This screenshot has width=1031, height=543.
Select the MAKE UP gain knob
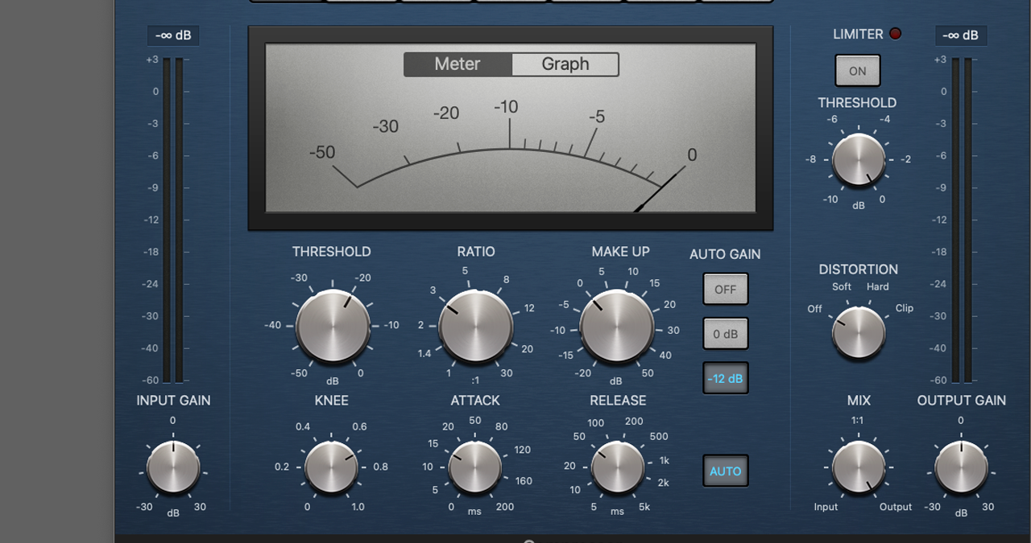tap(617, 326)
